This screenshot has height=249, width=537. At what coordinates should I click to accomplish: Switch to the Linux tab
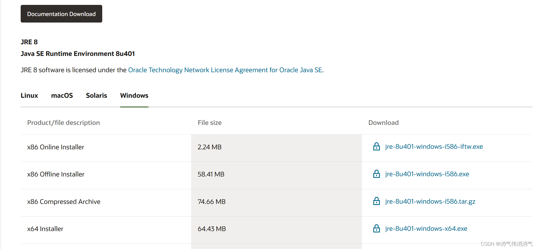pos(29,96)
